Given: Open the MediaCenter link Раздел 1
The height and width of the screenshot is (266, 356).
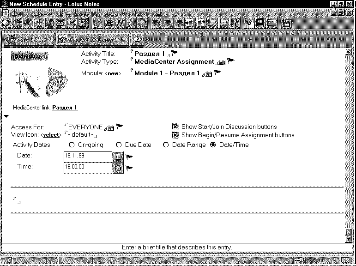Looking at the screenshot, I should tap(65, 108).
